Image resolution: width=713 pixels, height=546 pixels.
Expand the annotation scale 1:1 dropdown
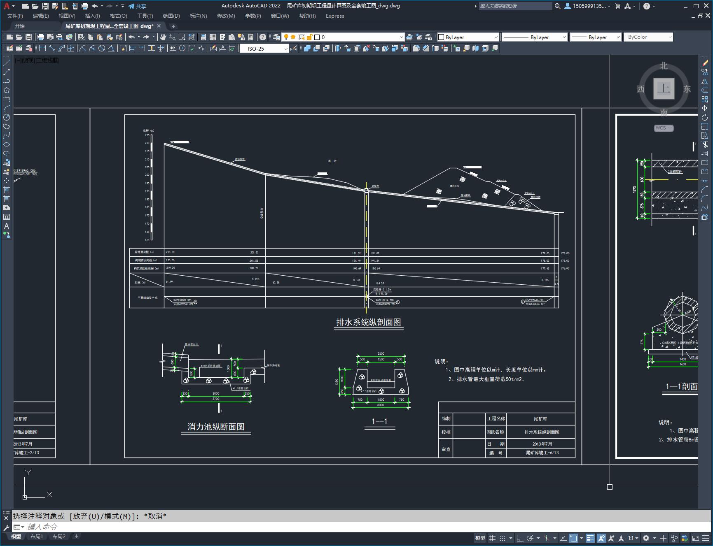(x=633, y=538)
